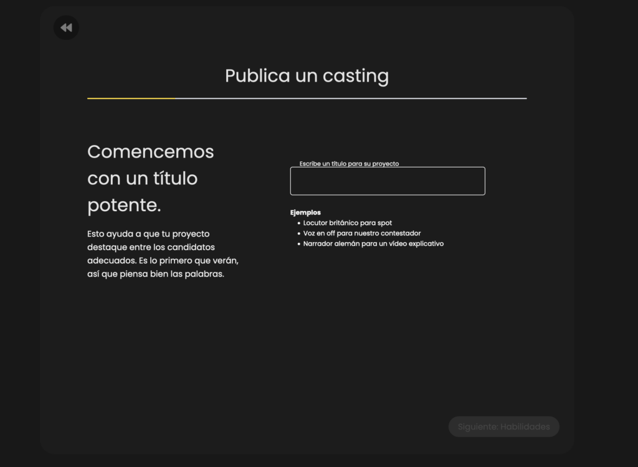Click the 'Esto ayuda a que tu proyecto' paragraph
This screenshot has height=467, width=638.
click(163, 254)
